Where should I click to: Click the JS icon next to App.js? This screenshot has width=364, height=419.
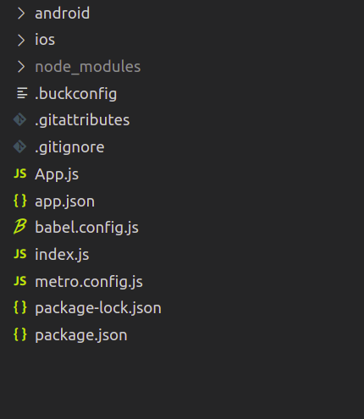(20, 174)
